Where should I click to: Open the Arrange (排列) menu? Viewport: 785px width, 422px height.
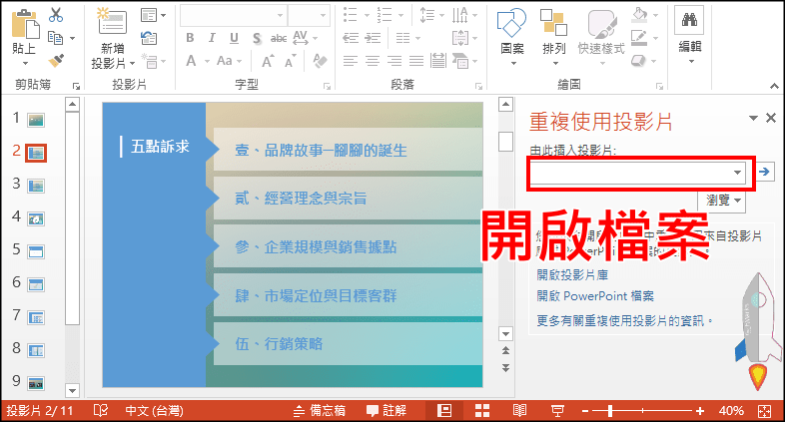553,36
